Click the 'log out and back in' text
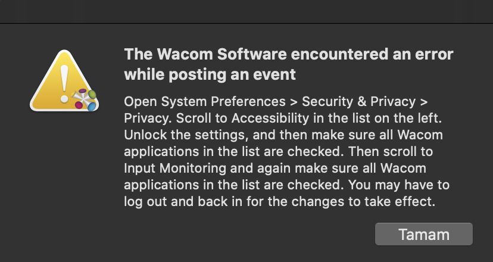 [x=179, y=202]
